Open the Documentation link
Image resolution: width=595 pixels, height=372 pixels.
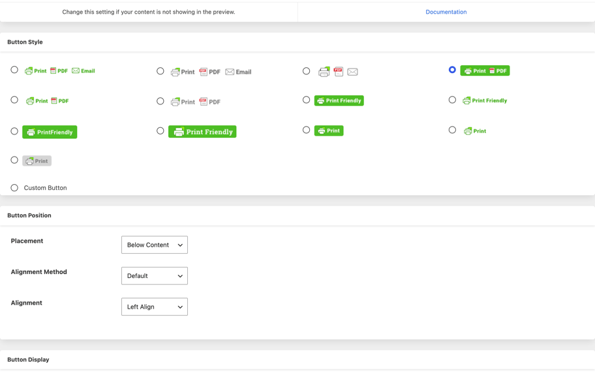[x=446, y=12]
